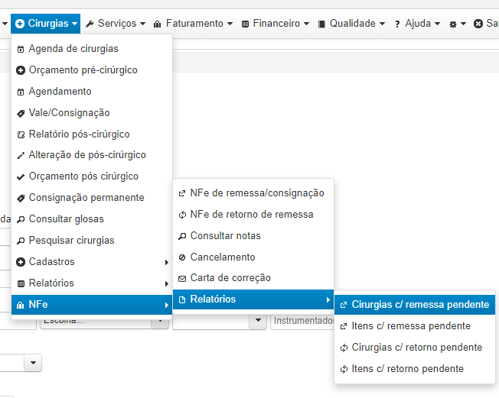
Task: Click the plus icon beside Orçamento pré-cirúrgico
Action: click(21, 70)
